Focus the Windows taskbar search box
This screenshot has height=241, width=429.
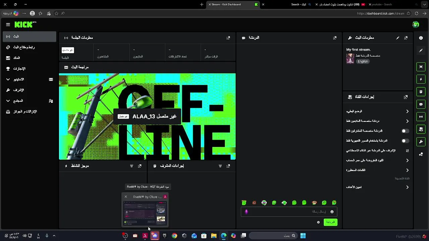(x=273, y=236)
